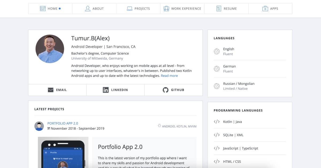The height and width of the screenshot is (168, 321).
Task: Click the briefcase icon in Work Experience tab
Action: coord(166,8)
